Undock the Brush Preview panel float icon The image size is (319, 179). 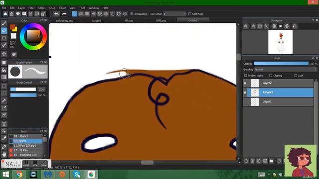tap(42, 62)
